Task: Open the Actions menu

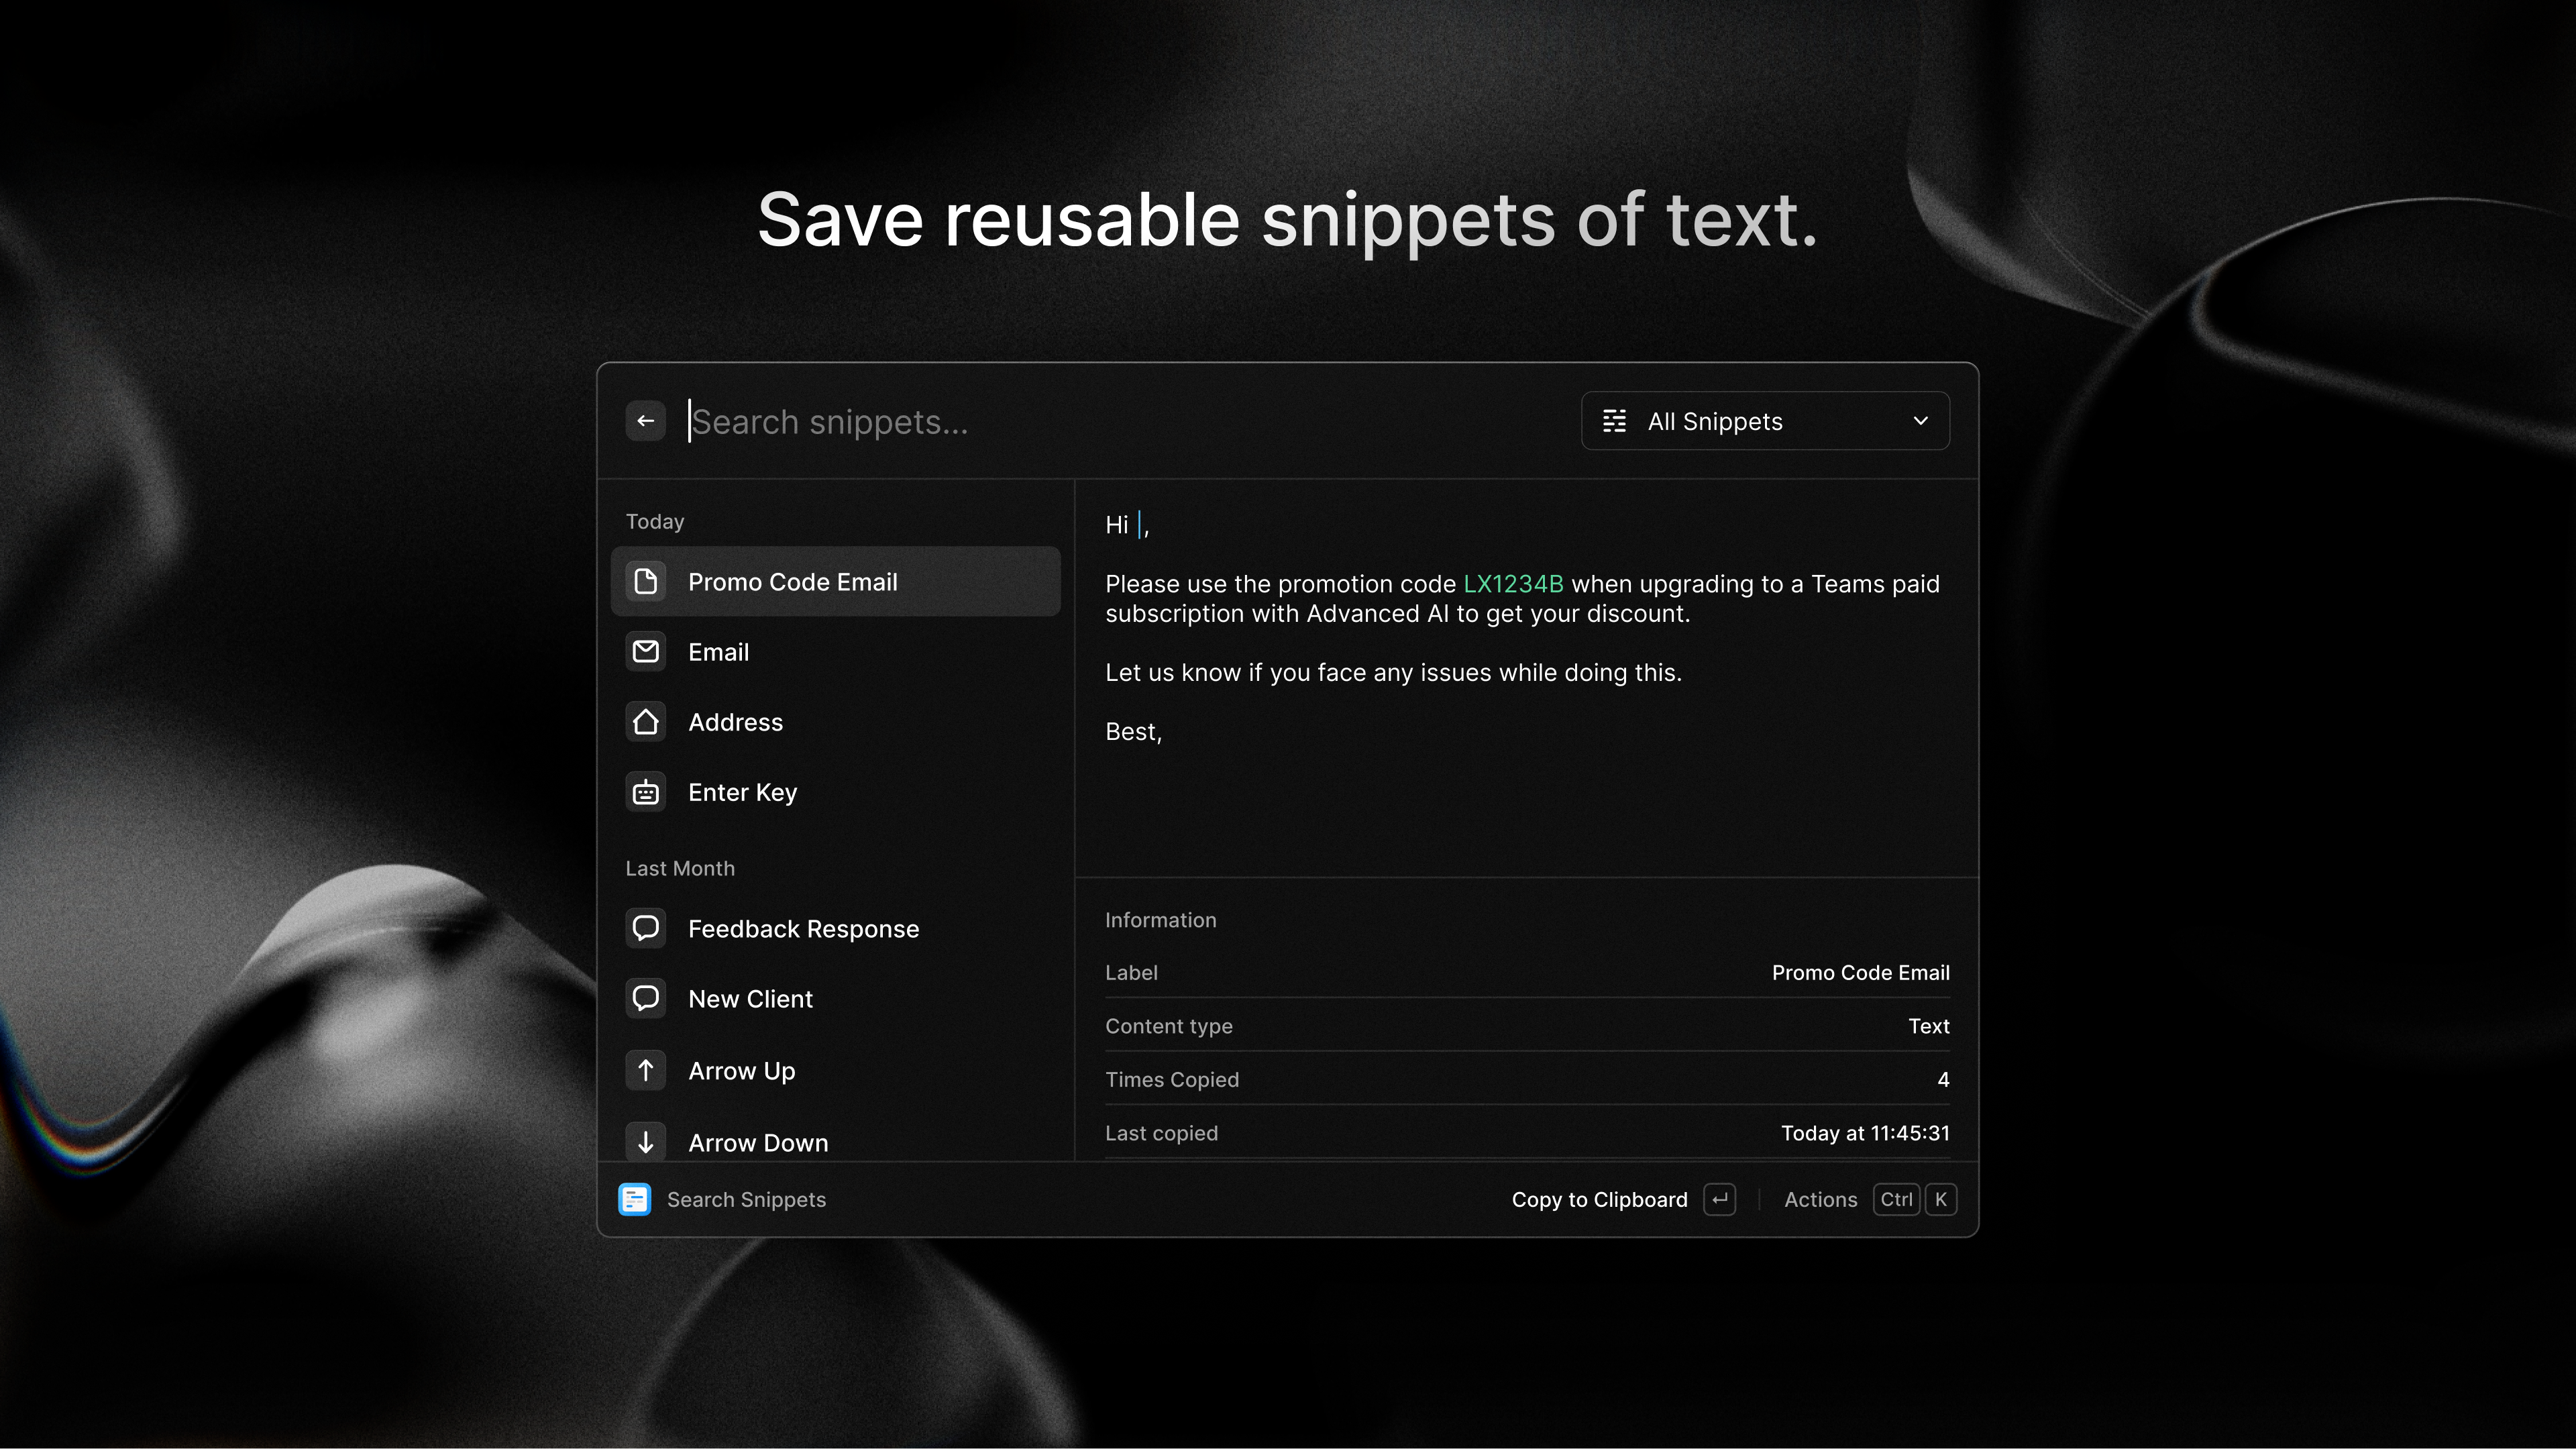Action: tap(1820, 1199)
